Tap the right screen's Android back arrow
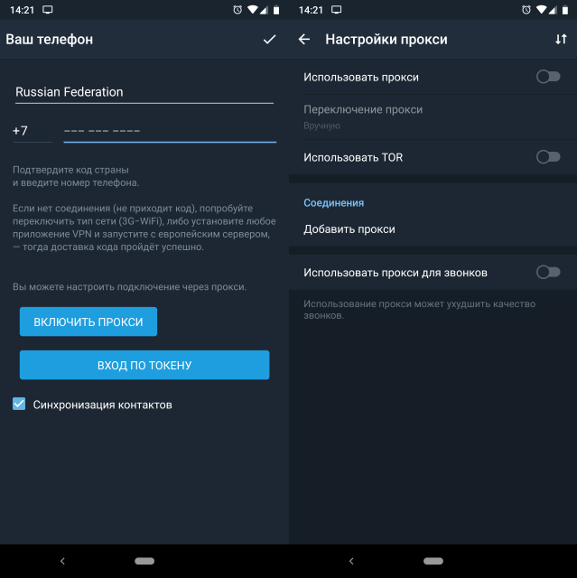577x578 pixels. (x=351, y=561)
